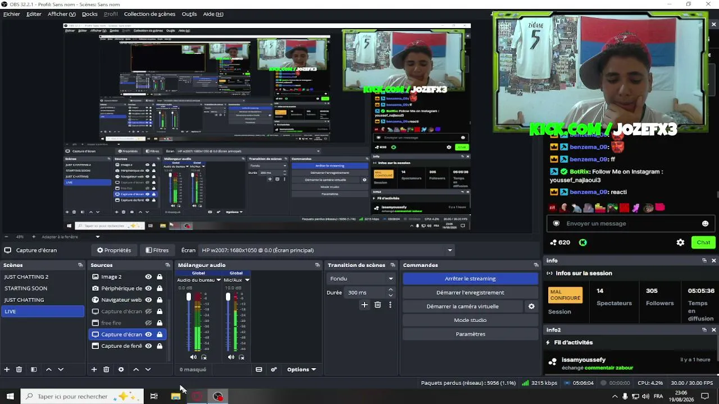Add a new scene with the plus icon
The image size is (719, 404).
(7, 369)
